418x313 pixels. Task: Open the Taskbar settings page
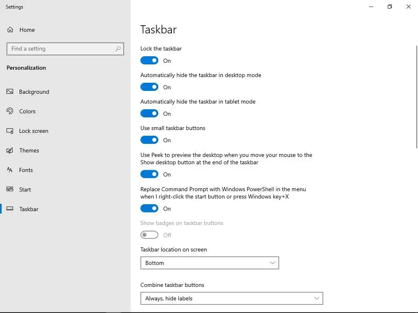(x=29, y=209)
